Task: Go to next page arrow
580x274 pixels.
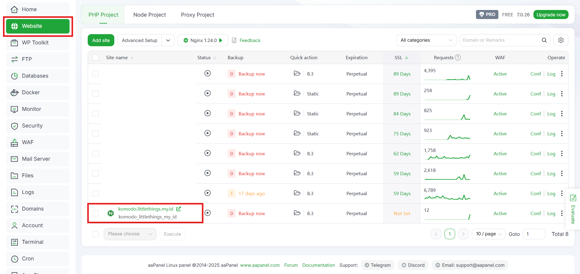Action: (x=463, y=234)
